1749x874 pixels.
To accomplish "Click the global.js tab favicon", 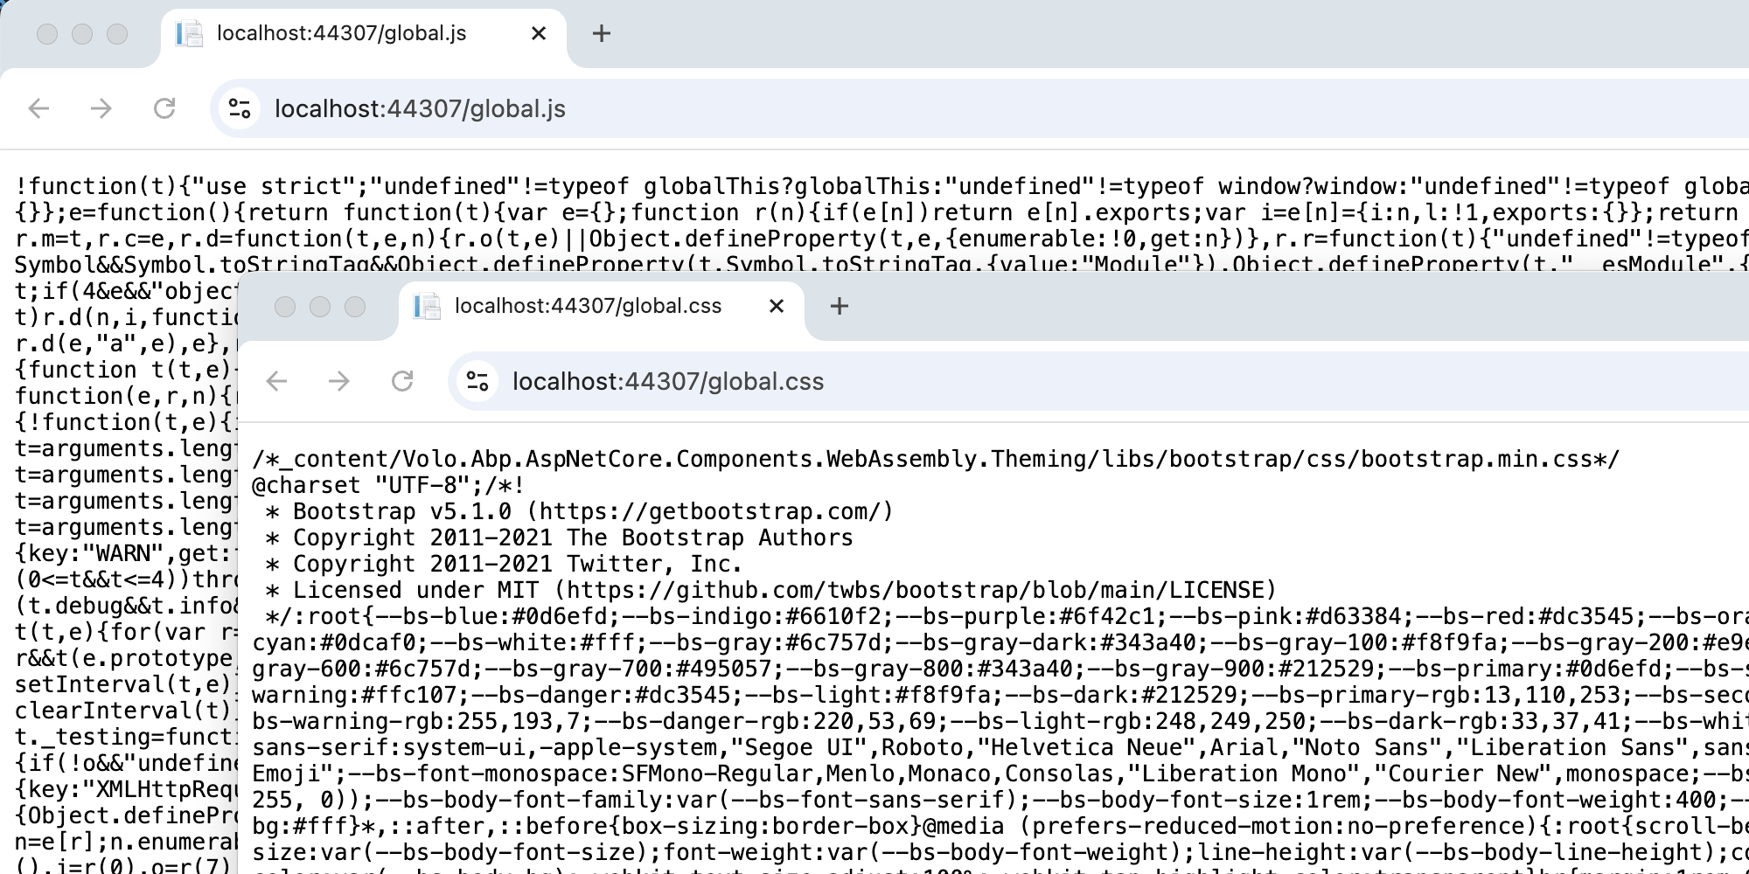I will [x=189, y=33].
